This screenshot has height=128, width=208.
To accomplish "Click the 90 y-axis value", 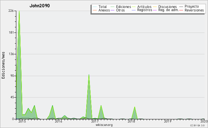I will [12, 76].
